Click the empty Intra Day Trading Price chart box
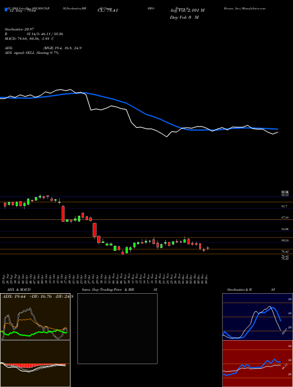The image size is (293, 387). click(117, 328)
